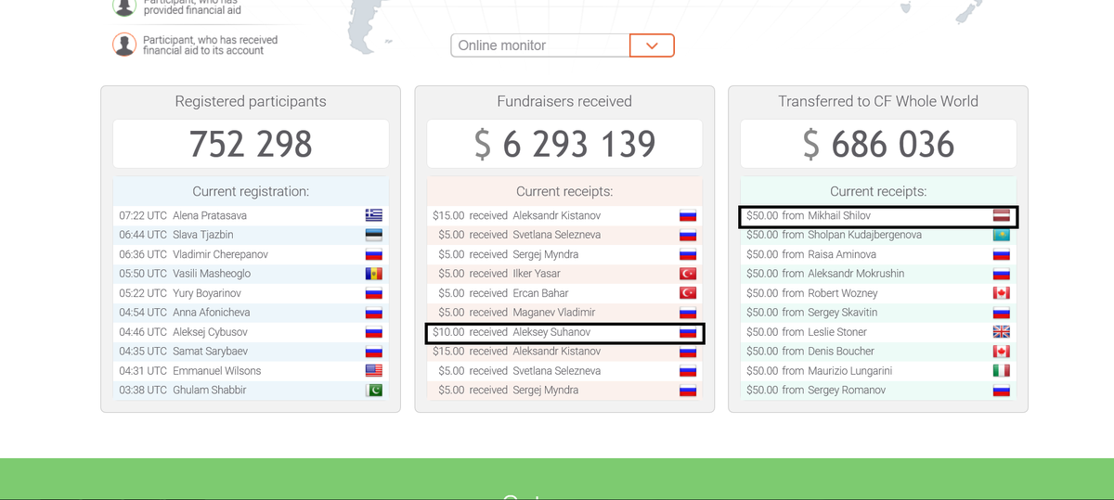Screen dimensions: 1114x500
Task: Click the 'Transferred to CF Whole World' heading
Action: 878,101
